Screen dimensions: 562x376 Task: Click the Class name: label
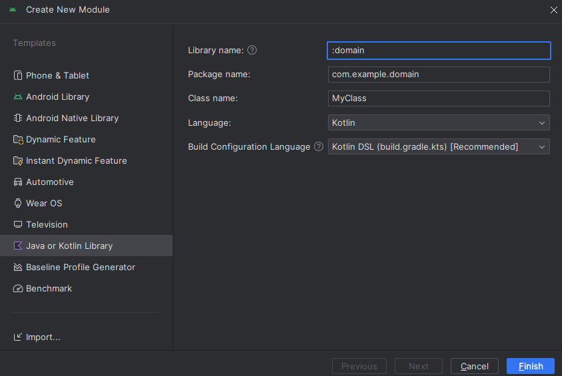(x=213, y=98)
